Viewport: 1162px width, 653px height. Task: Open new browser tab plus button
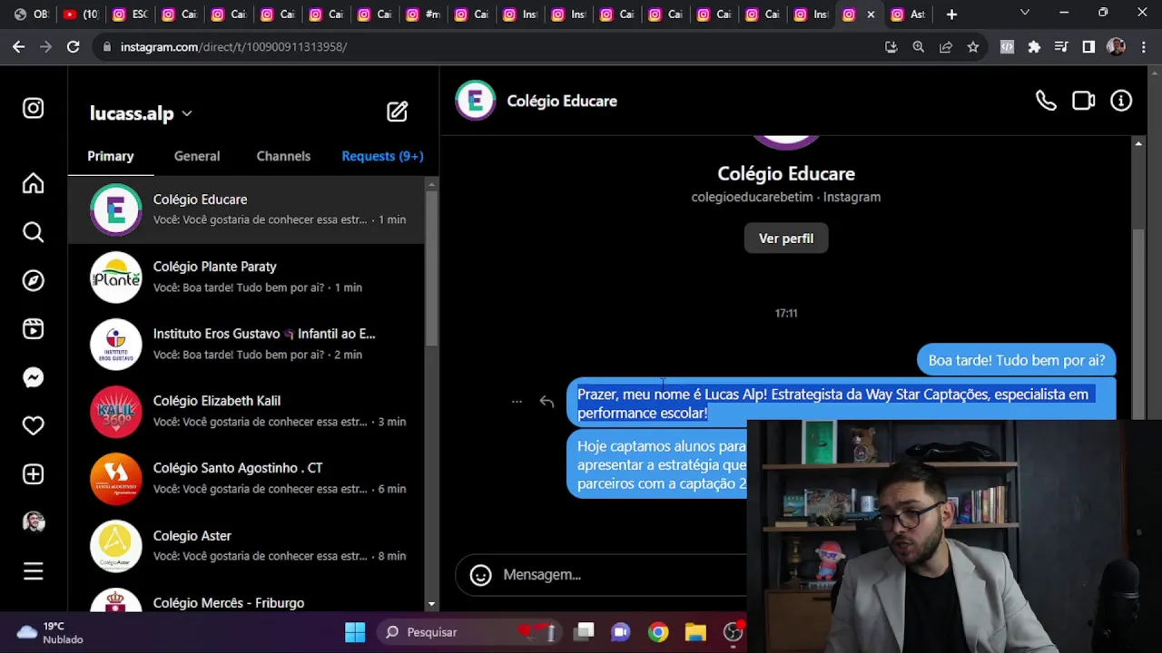click(951, 15)
